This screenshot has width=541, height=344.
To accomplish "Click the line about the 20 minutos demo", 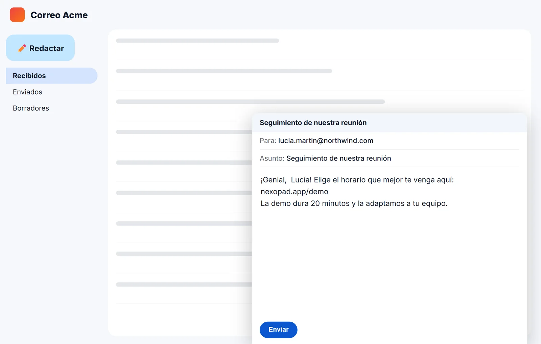I will (x=354, y=203).
